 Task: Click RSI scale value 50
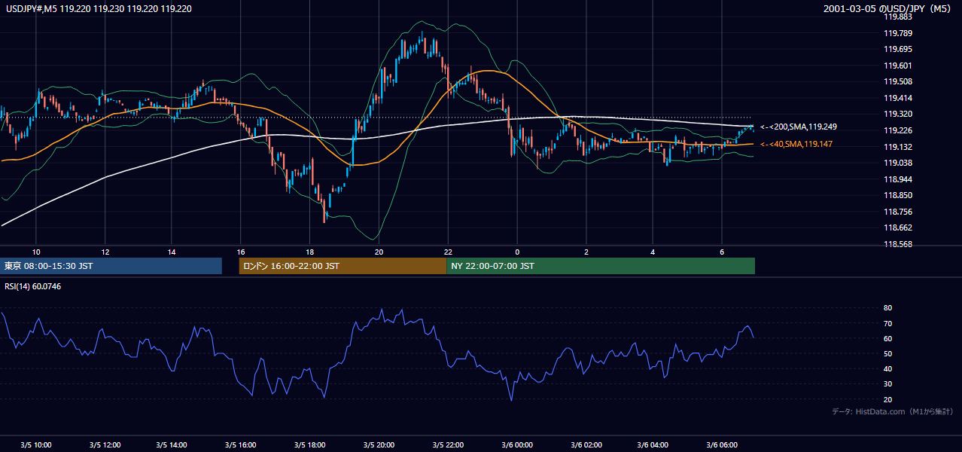887,353
